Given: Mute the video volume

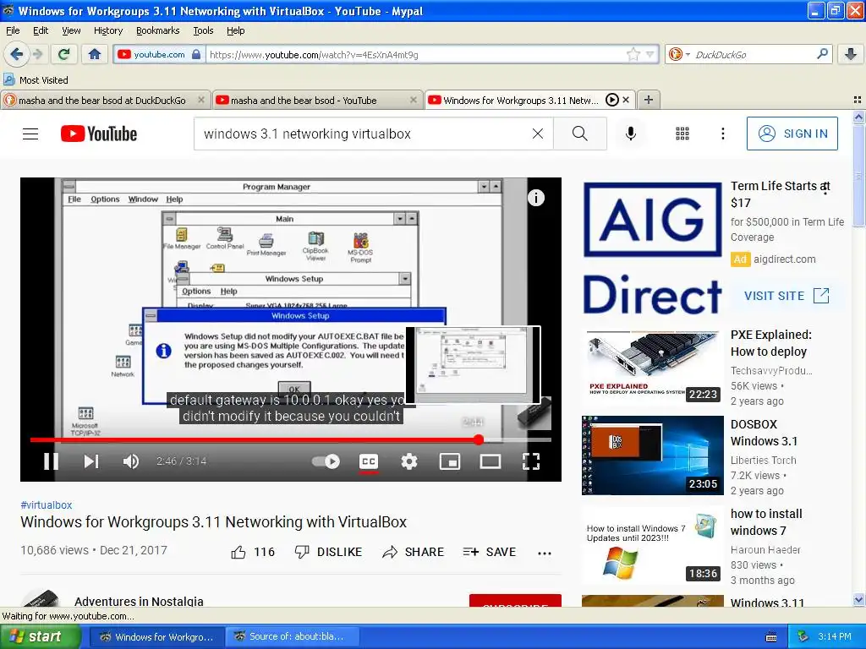Looking at the screenshot, I should 131,461.
